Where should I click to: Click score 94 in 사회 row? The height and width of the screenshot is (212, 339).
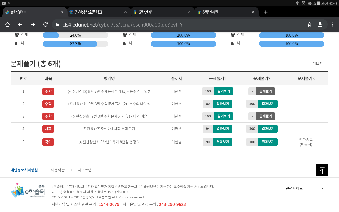click(x=208, y=129)
